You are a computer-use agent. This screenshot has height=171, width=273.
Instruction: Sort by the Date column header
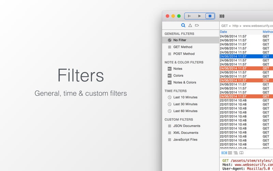click(x=224, y=32)
